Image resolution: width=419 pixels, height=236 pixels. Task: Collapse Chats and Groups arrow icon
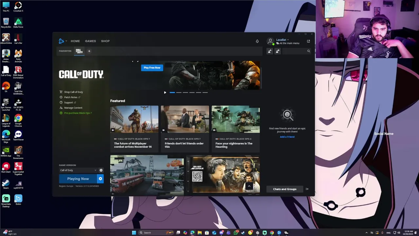pyautogui.click(x=307, y=189)
